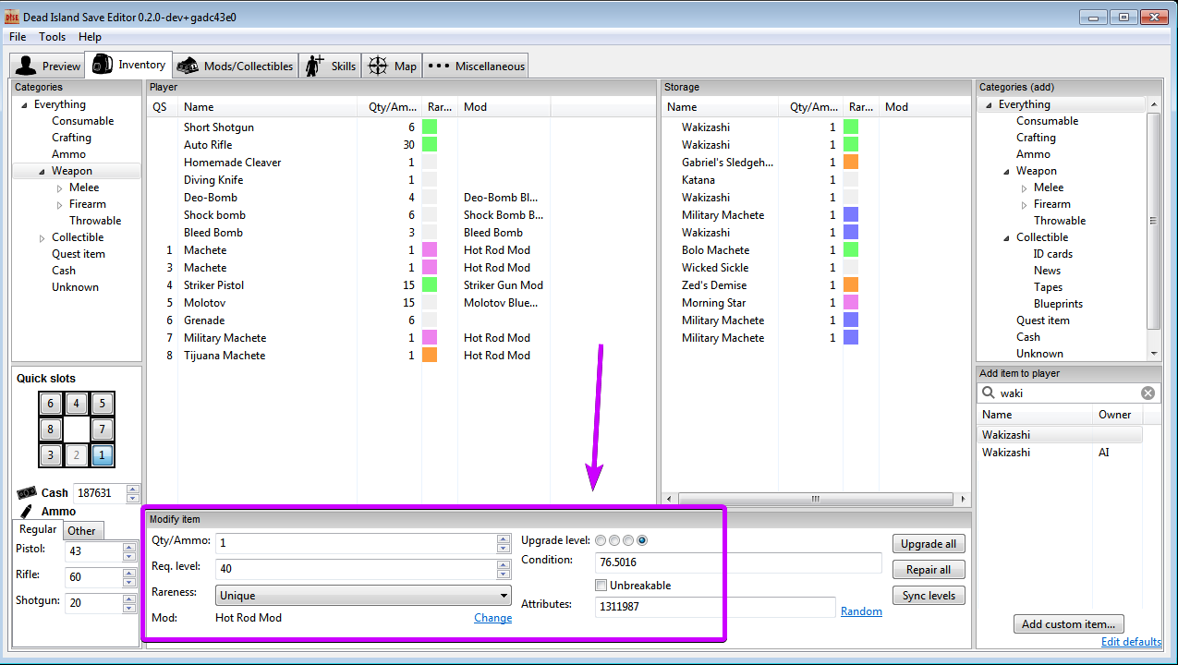
Task: Select Blueprints in Categories (add) tree
Action: (x=1058, y=304)
